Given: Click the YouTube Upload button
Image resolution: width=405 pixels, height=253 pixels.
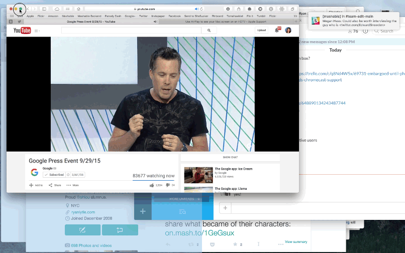Looking at the screenshot, I should pos(261,30).
